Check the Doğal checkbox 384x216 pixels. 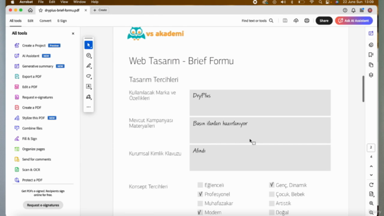coord(271,212)
